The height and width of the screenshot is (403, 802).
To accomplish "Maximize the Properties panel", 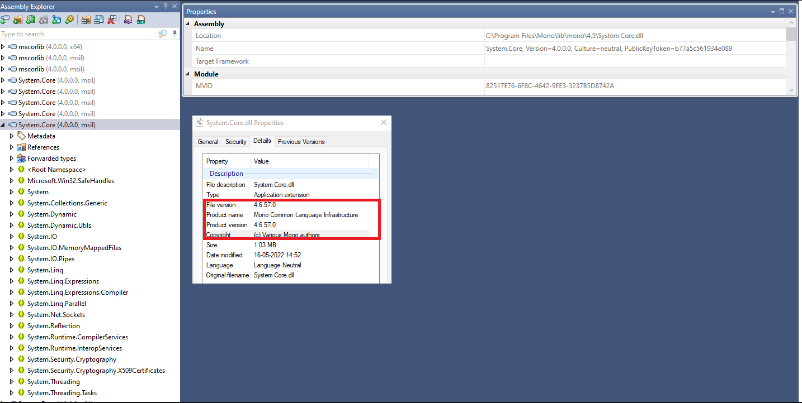I will point(782,11).
